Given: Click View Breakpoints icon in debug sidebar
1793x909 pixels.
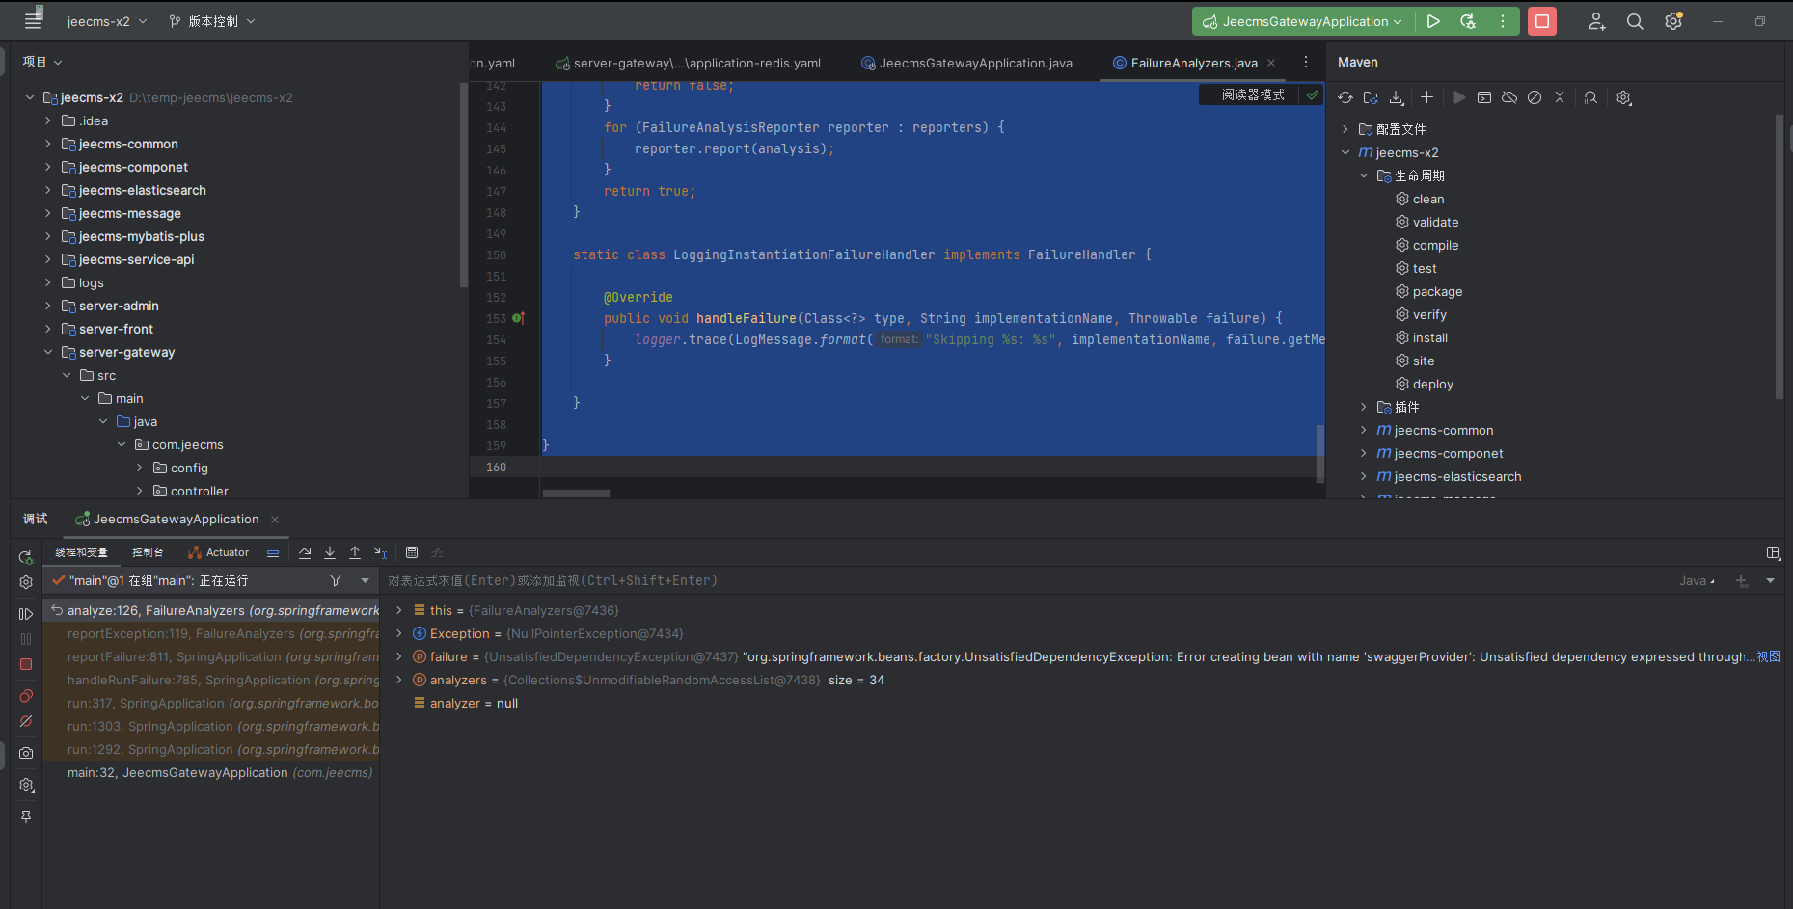Looking at the screenshot, I should tap(26, 696).
